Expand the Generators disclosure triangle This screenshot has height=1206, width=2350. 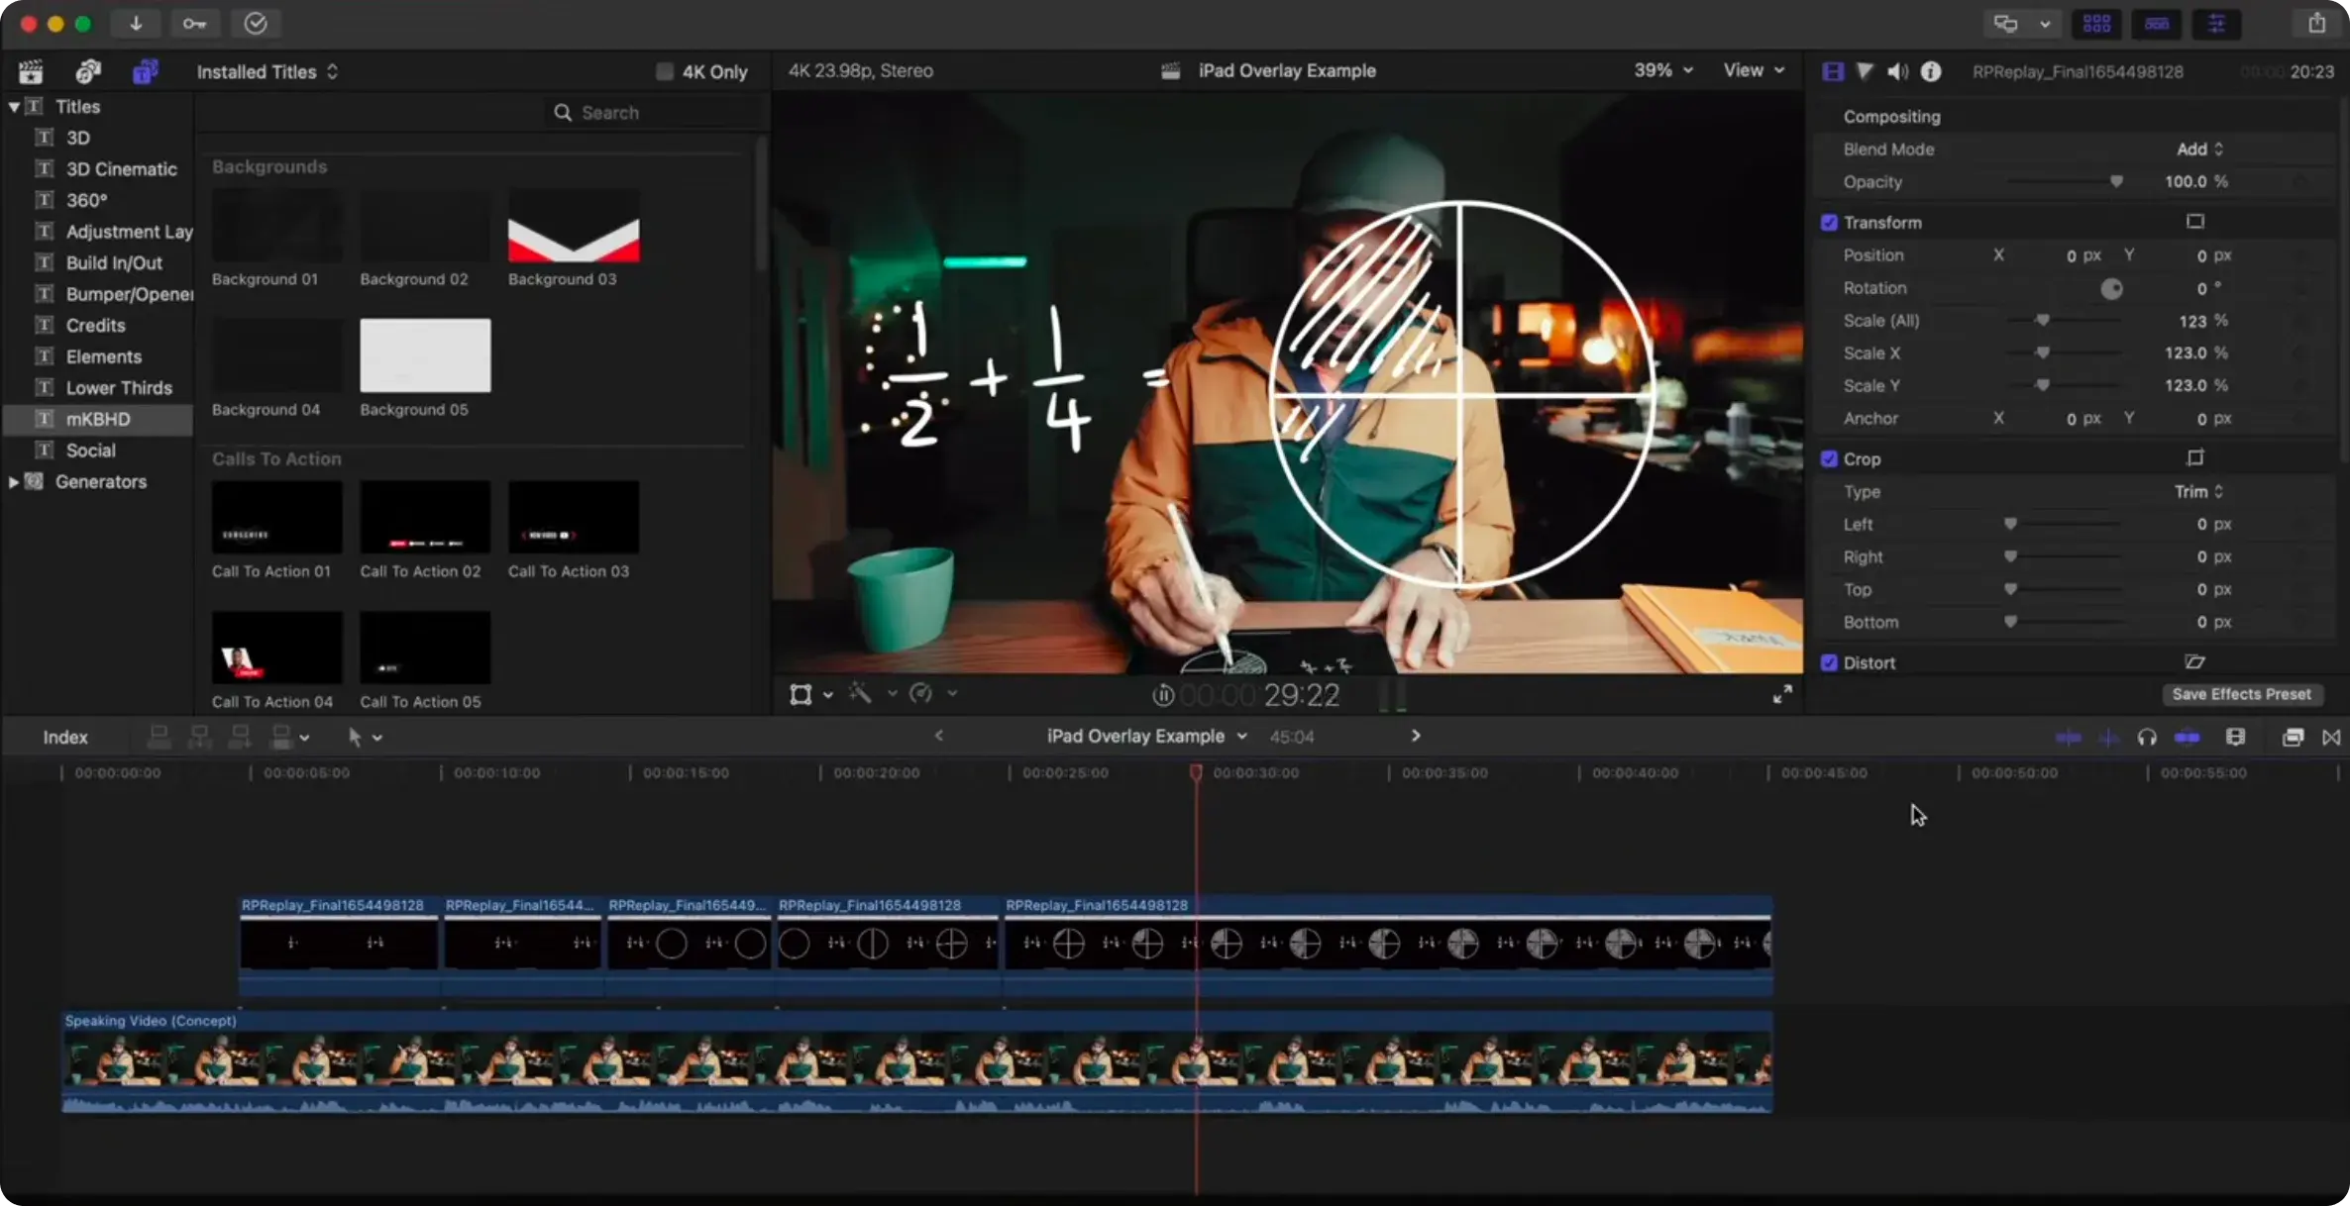click(x=14, y=482)
